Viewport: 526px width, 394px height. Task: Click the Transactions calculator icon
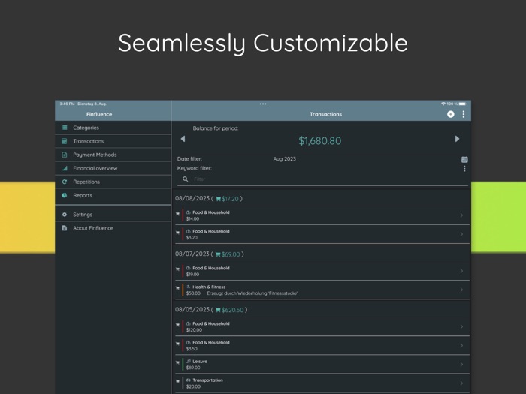(x=65, y=141)
